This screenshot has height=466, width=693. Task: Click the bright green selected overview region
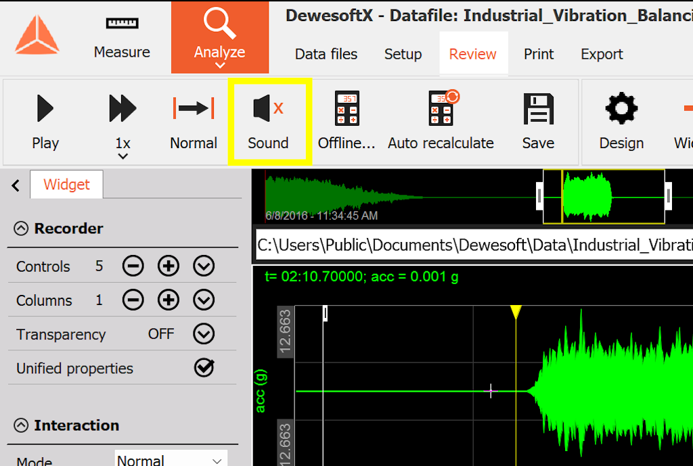(587, 196)
